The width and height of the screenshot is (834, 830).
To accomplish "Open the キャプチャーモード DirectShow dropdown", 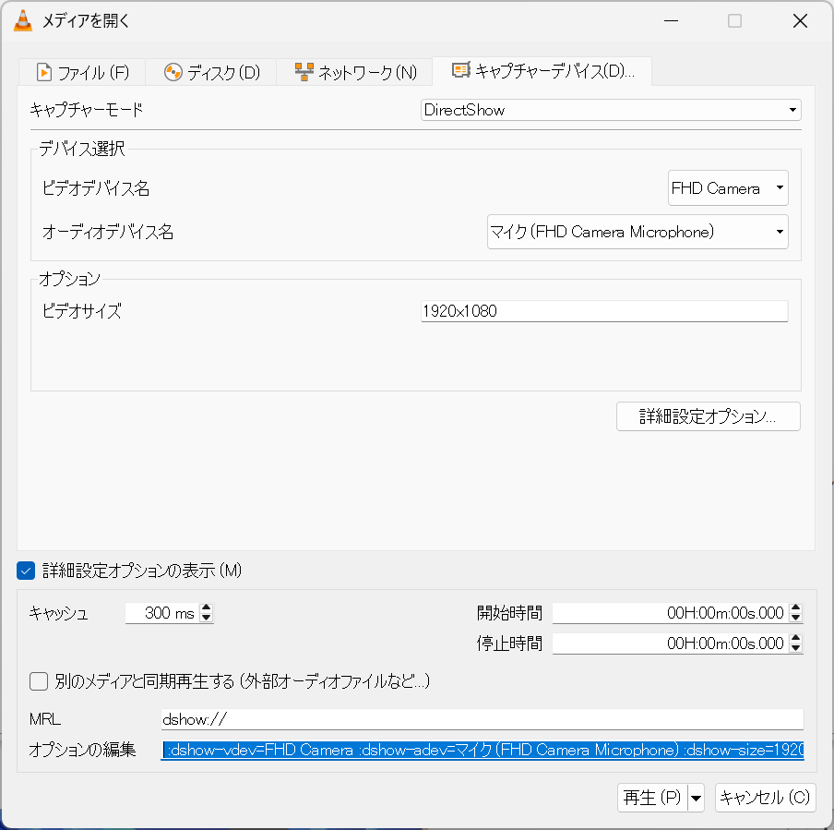I will pos(611,110).
